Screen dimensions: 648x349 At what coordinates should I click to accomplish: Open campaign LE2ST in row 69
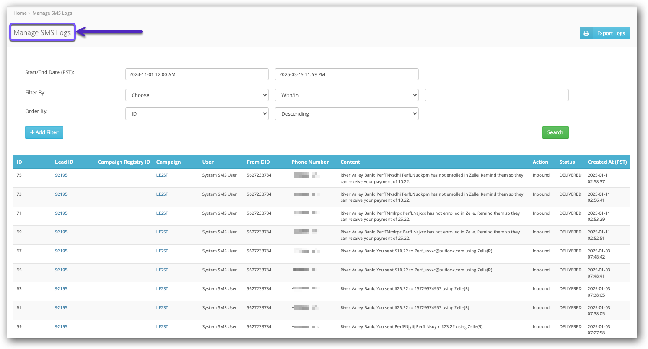(x=162, y=232)
